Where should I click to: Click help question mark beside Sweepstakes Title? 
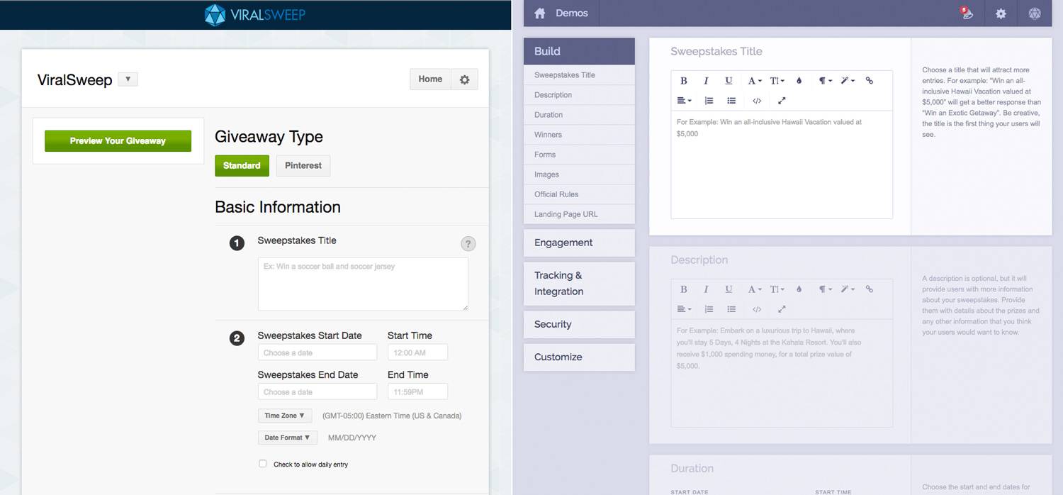468,244
